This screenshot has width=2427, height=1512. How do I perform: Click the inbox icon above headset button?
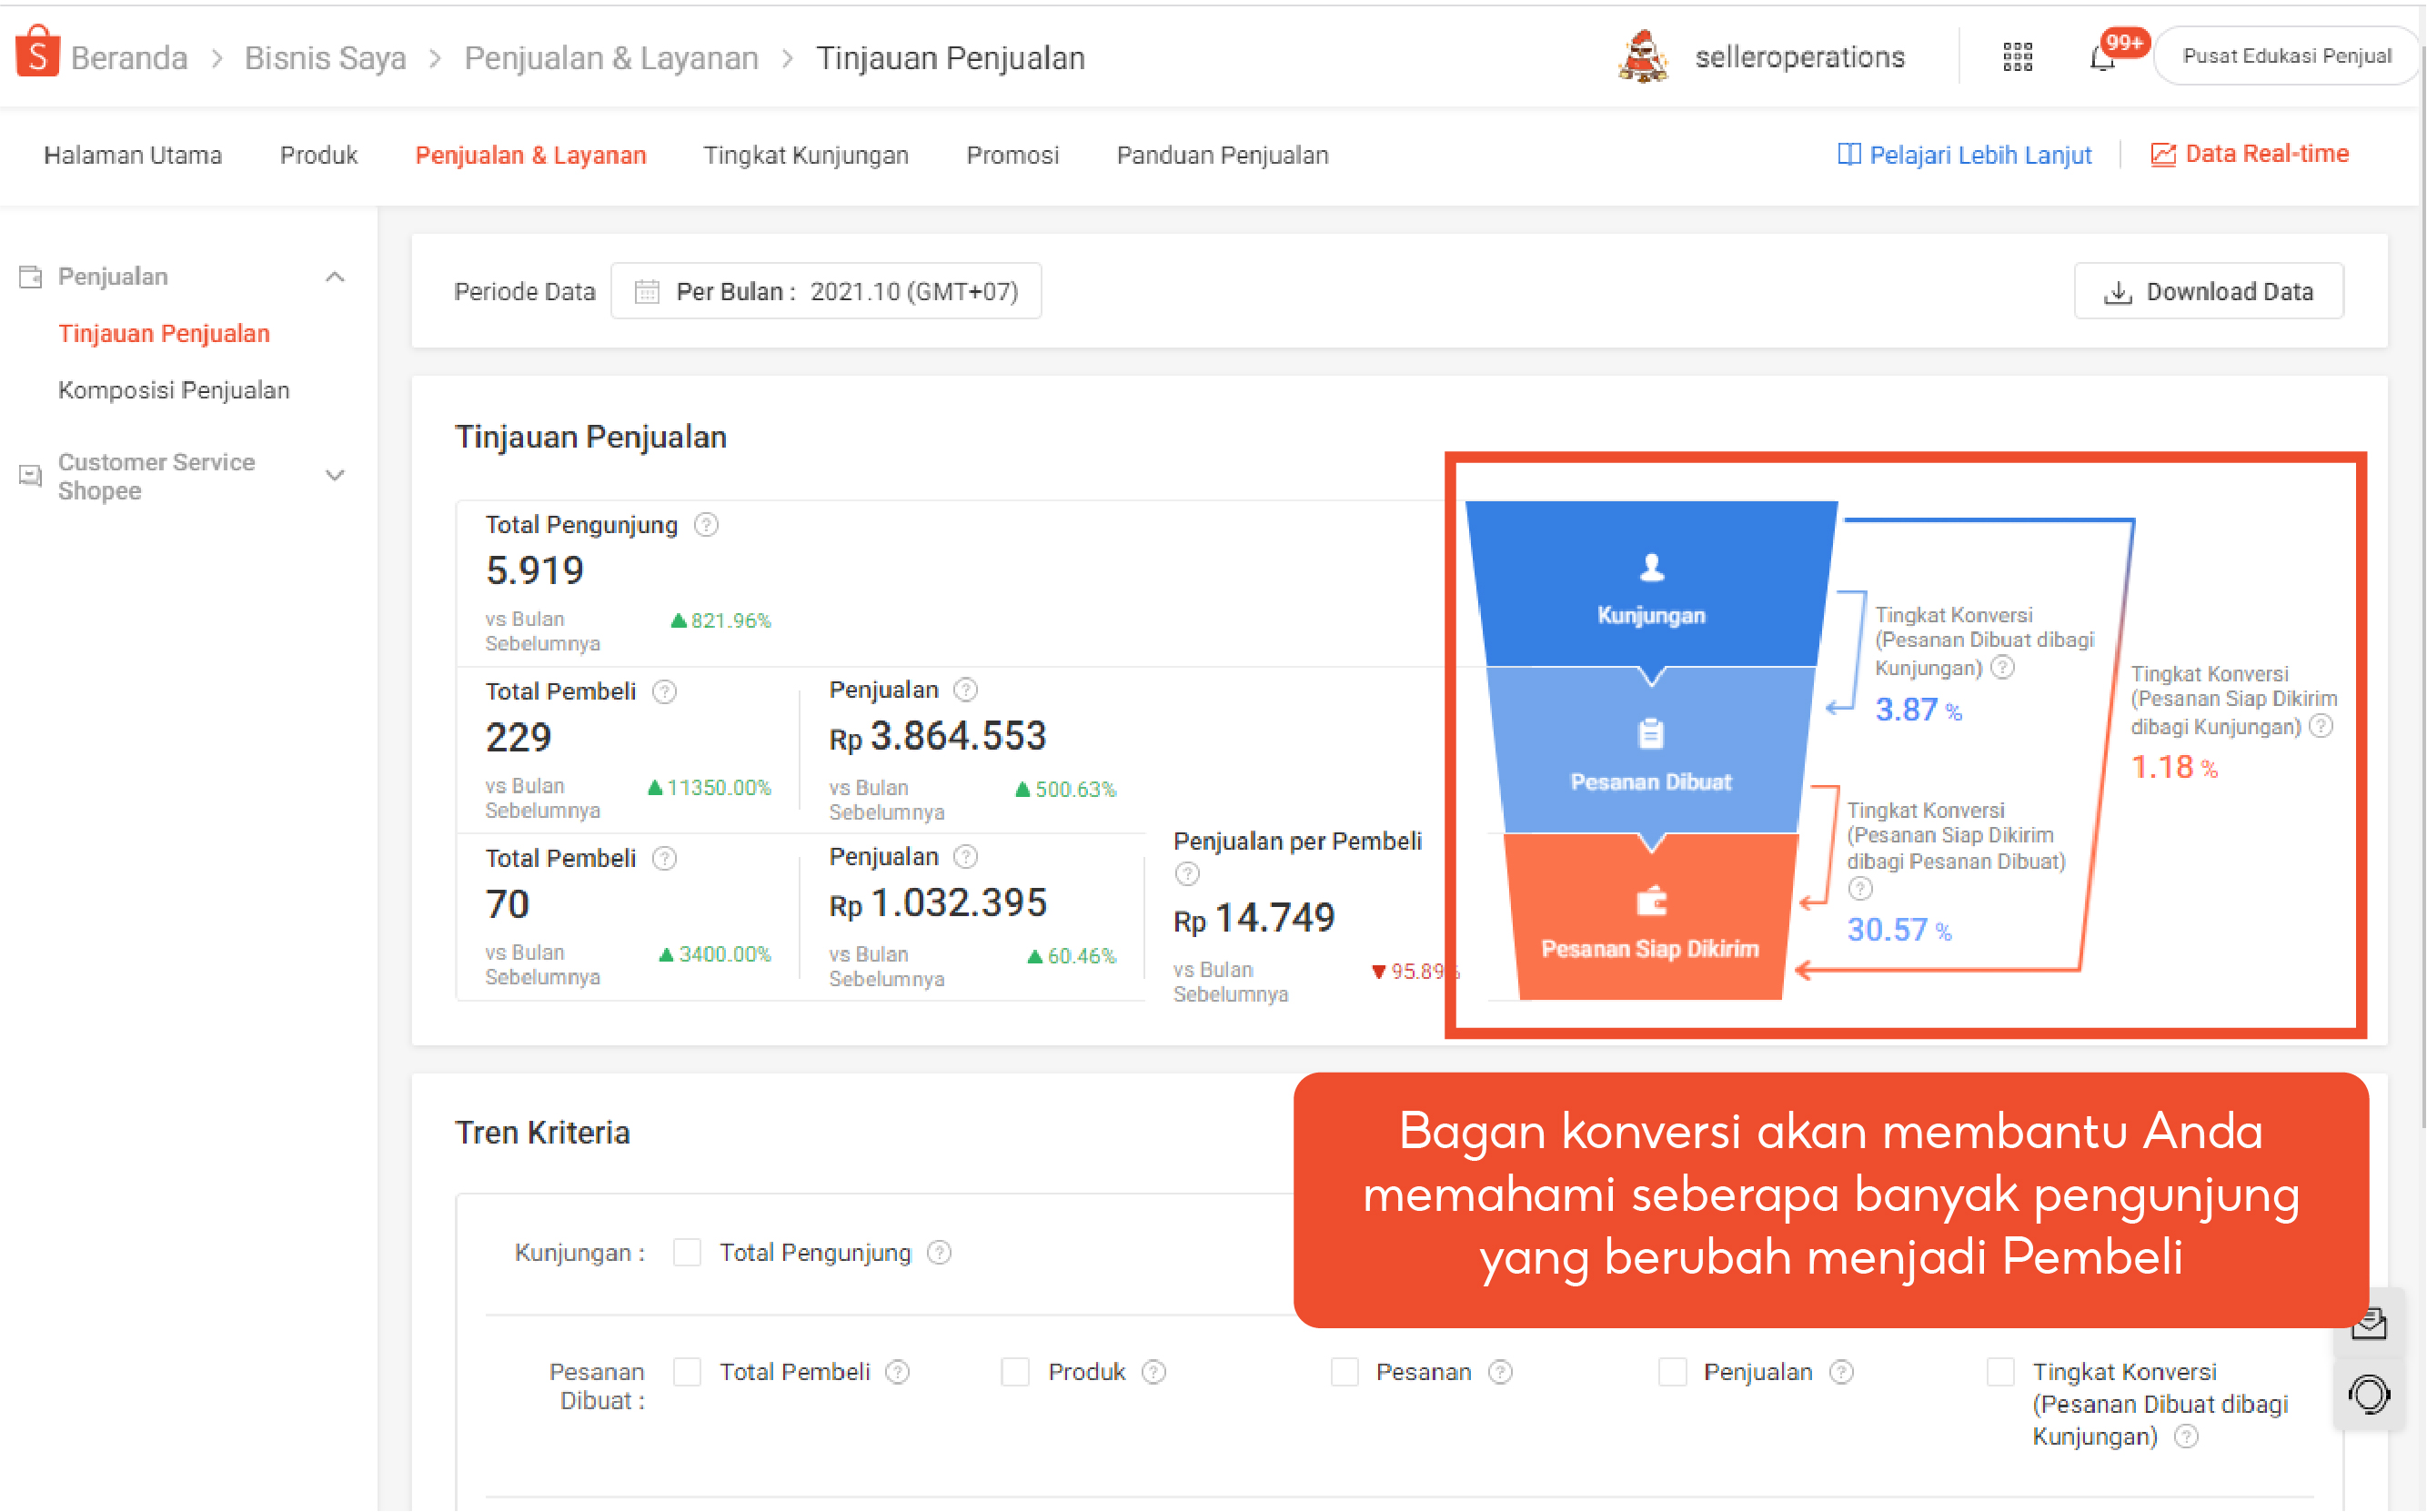click(2368, 1324)
